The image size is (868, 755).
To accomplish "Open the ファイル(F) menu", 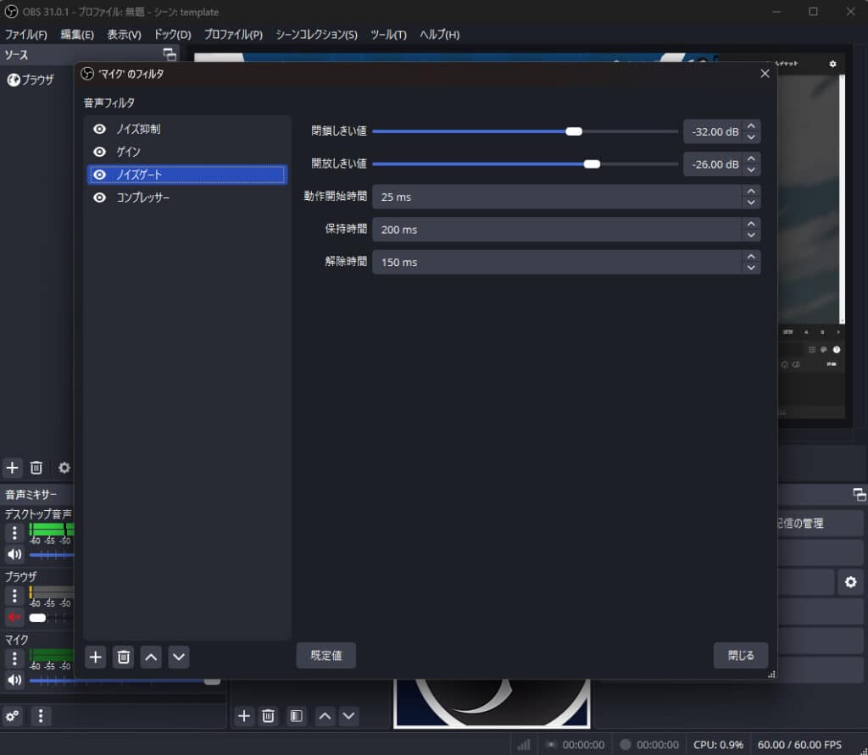I will pyautogui.click(x=26, y=35).
